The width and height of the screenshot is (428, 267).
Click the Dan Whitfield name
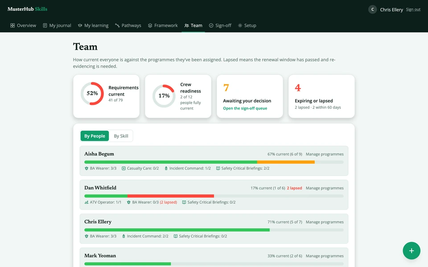click(100, 188)
